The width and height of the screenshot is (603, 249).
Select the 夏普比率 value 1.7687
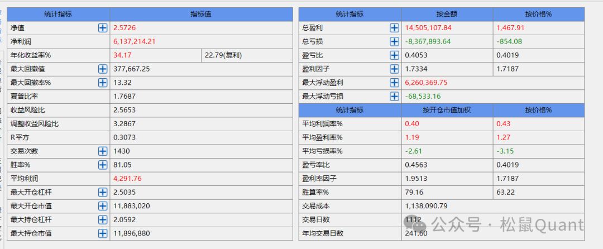pyautogui.click(x=124, y=97)
